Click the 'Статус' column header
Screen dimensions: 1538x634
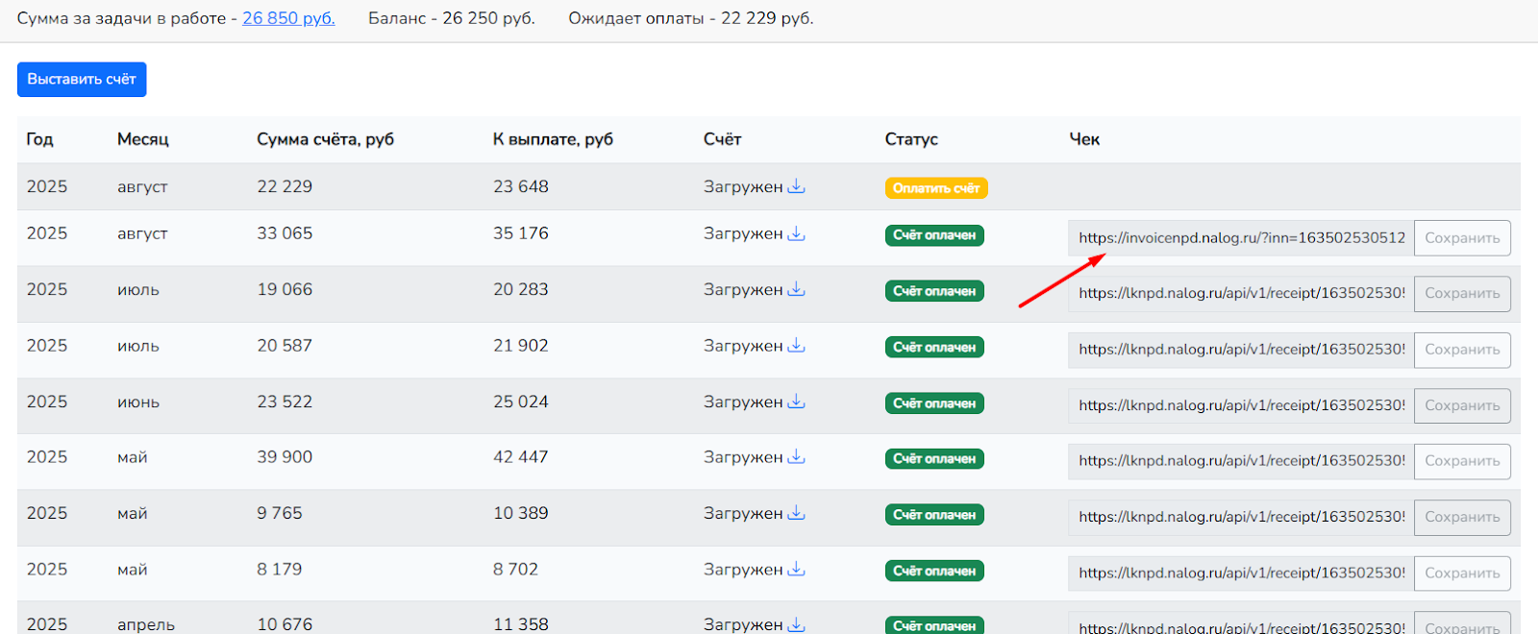[x=911, y=139]
